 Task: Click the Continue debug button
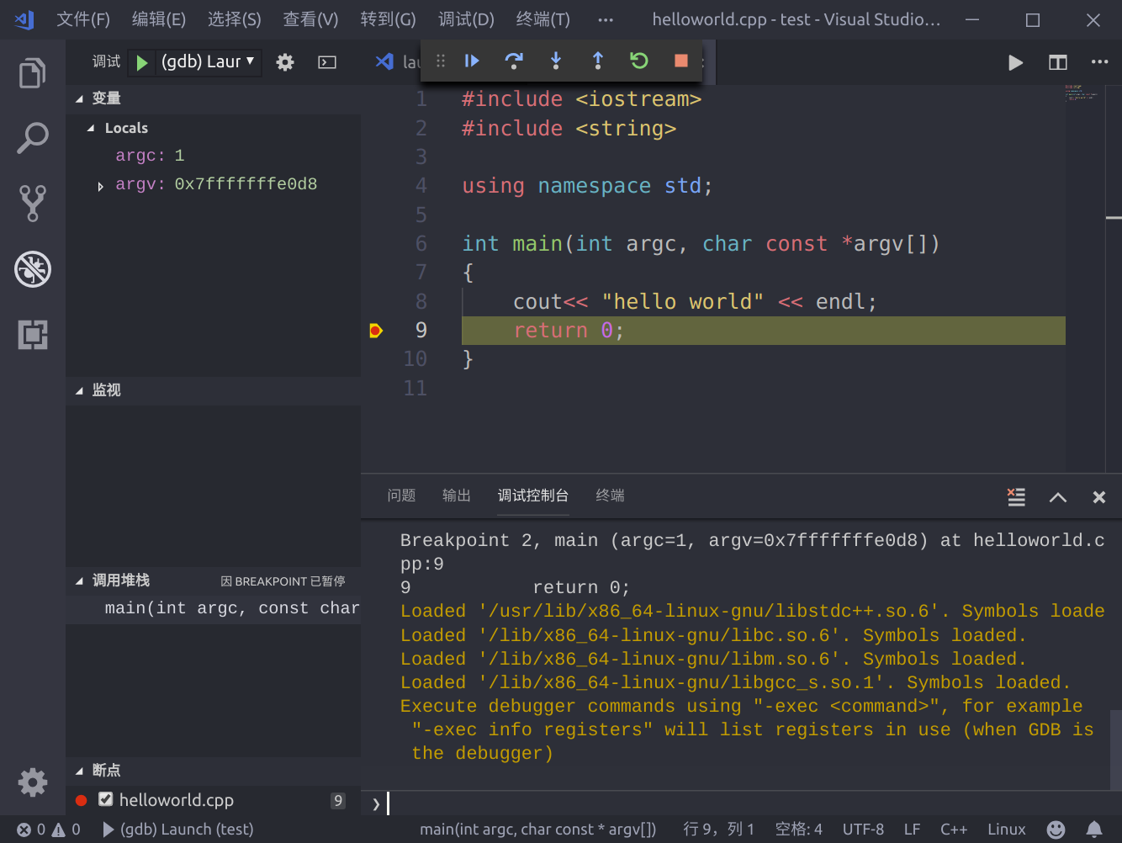point(472,61)
